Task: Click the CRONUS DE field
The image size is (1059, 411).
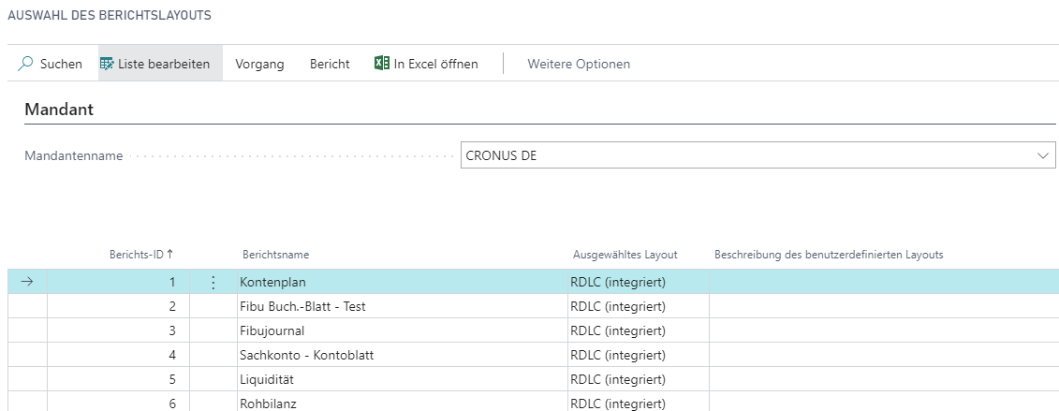Action: tap(757, 155)
